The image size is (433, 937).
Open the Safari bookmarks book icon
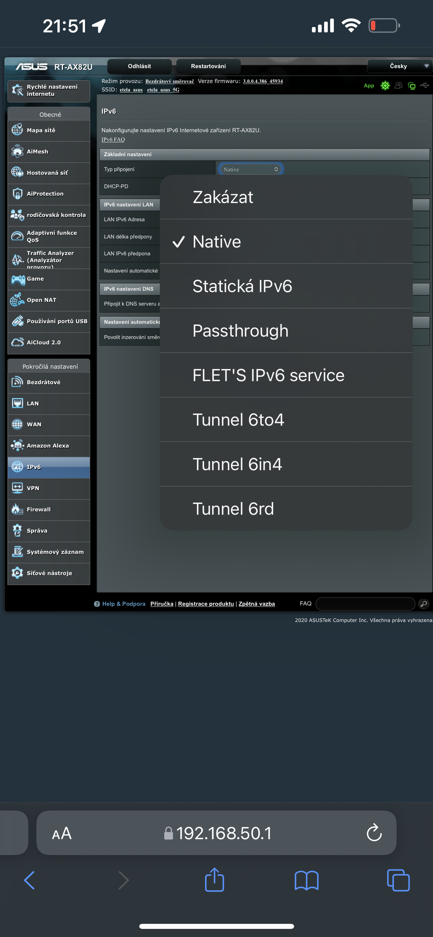click(x=306, y=880)
